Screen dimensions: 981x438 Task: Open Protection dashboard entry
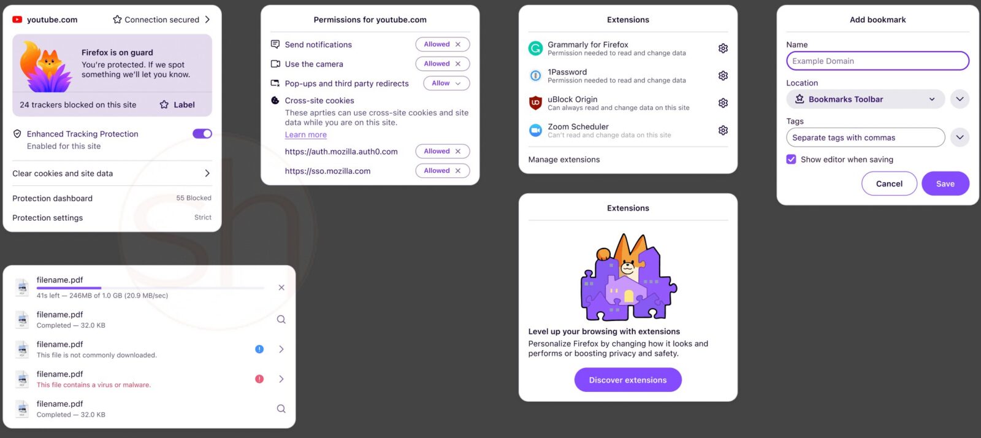pos(112,198)
